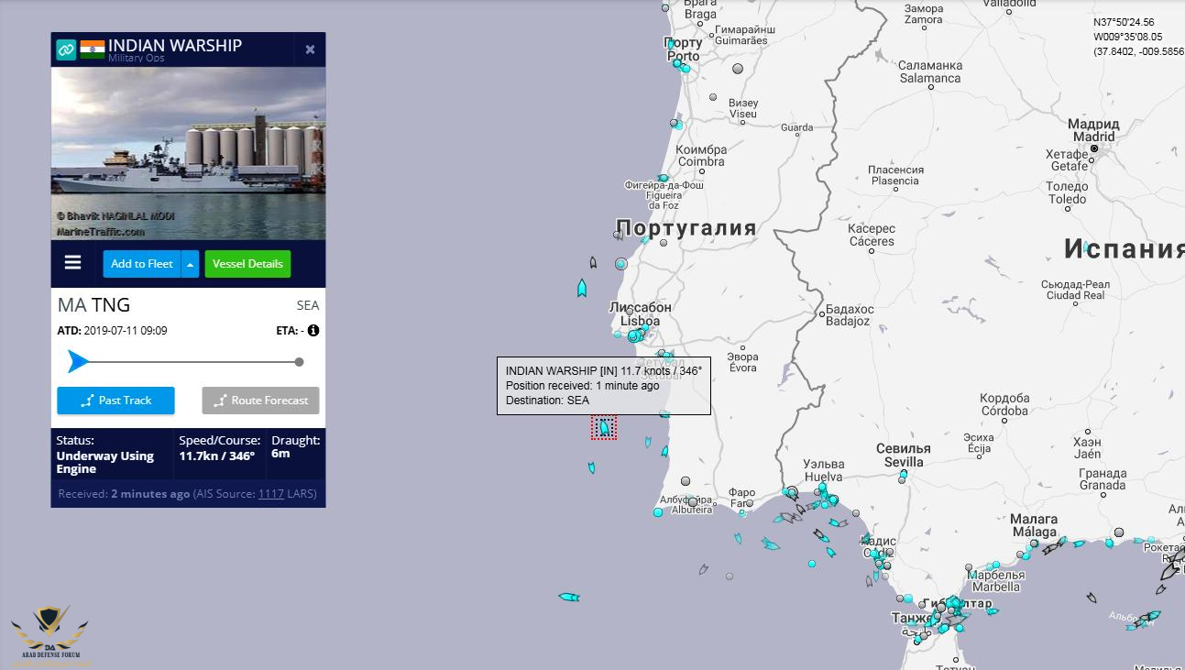Image resolution: width=1185 pixels, height=670 pixels.
Task: Show the Route Forecast
Action: coord(261,401)
